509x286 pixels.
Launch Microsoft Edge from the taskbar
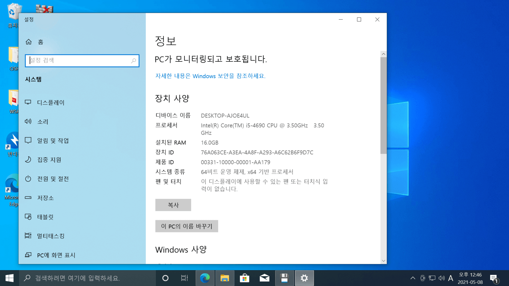tap(205, 278)
